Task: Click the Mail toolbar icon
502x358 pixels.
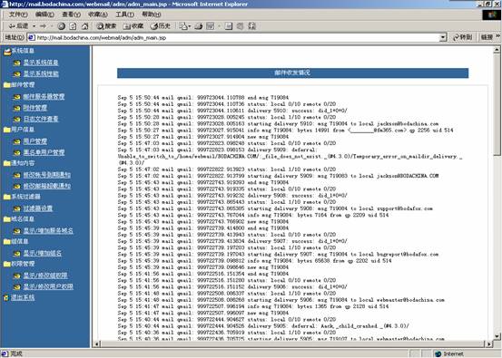Action: (183, 26)
